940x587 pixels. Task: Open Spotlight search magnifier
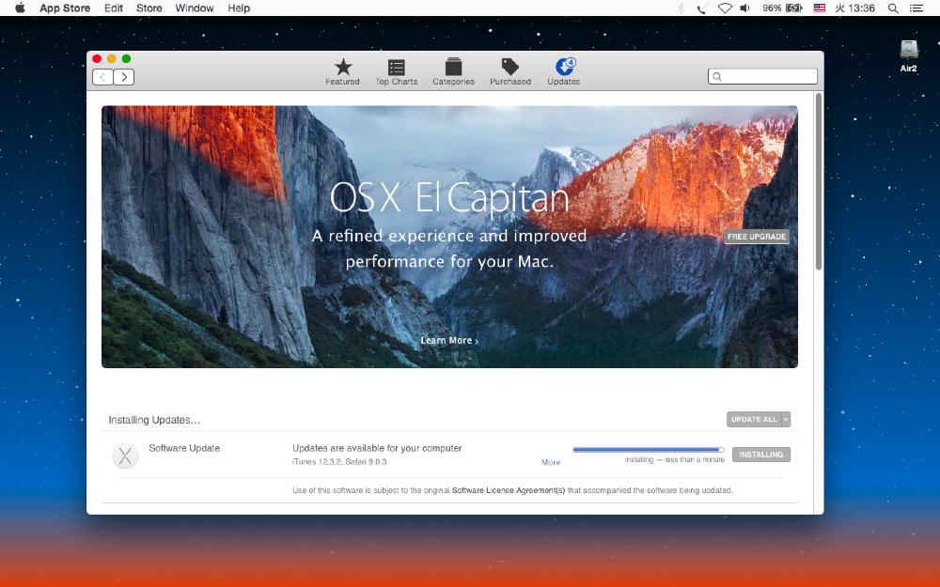[x=893, y=8]
